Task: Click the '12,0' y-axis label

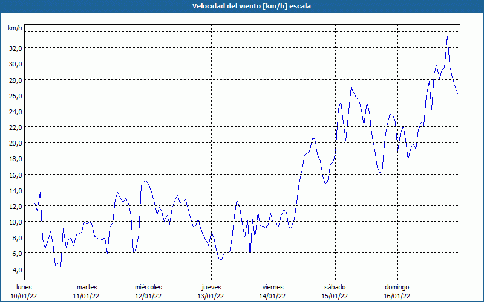Action: [16, 207]
